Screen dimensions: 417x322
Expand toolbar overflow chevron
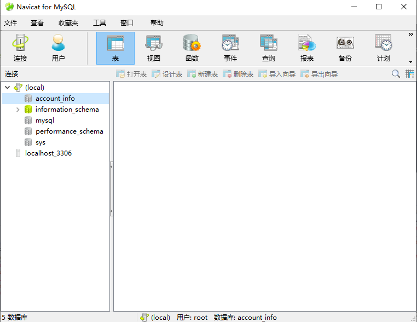(410, 34)
